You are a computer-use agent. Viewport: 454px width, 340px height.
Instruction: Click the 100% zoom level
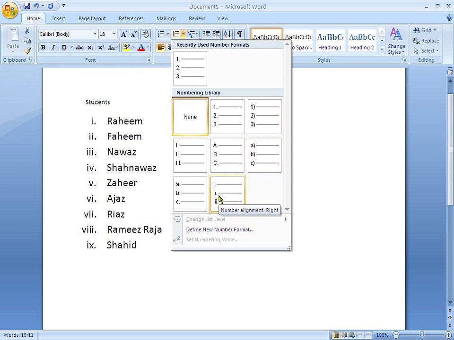click(382, 335)
